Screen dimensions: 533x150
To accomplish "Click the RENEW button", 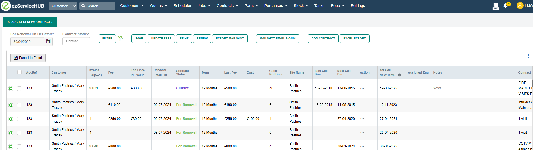I will pyautogui.click(x=202, y=39).
